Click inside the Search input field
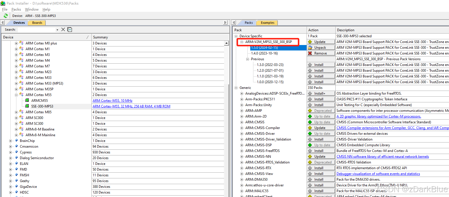Viewport: 449px width, 197px height. point(37,30)
